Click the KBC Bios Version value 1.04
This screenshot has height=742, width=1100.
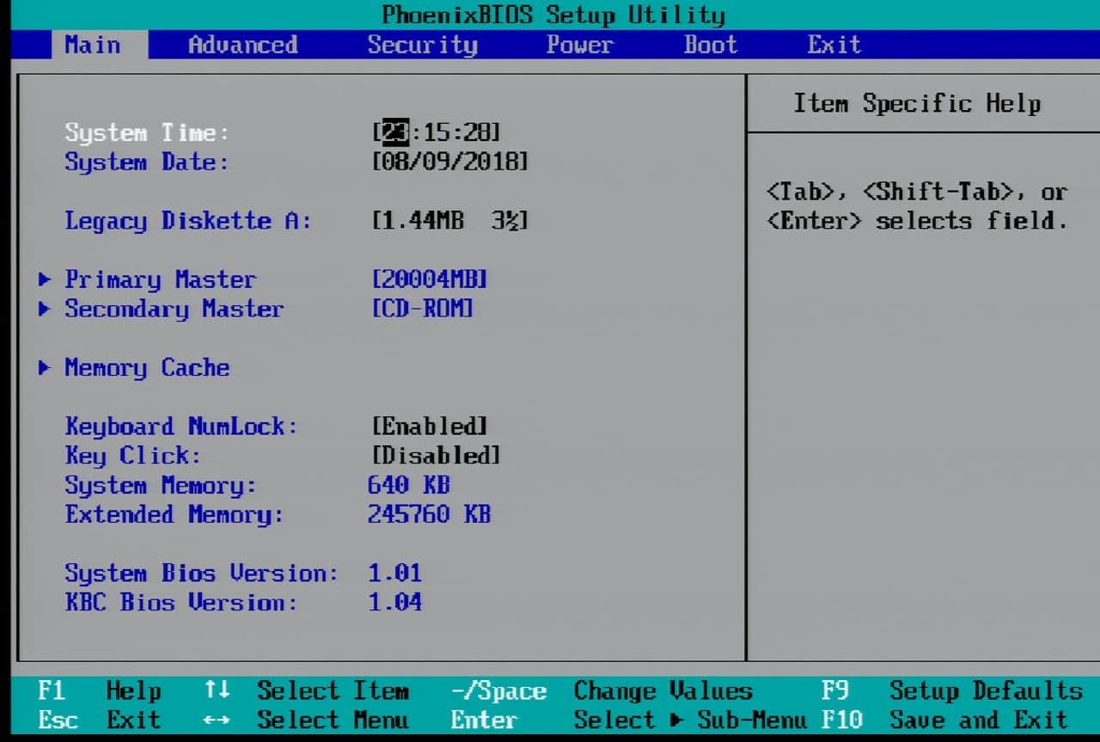395,603
